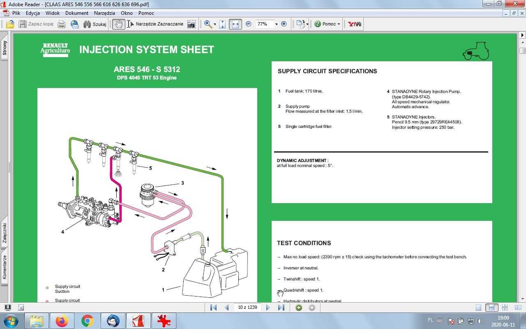This screenshot has height=329, width=526.
Task: Toggle full screen view icon bottom left
Action: pos(7,308)
